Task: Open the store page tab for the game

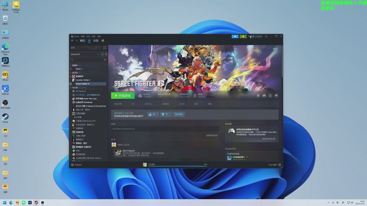Action: tap(118, 104)
